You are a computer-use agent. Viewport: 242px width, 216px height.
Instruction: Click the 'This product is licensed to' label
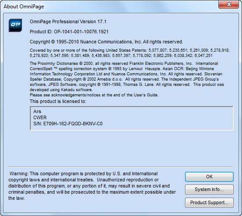[x=58, y=101]
